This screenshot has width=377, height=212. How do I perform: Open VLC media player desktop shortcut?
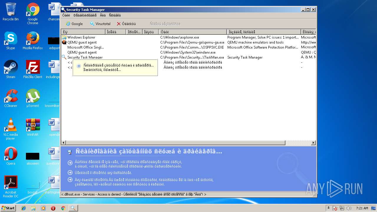click(x=11, y=129)
